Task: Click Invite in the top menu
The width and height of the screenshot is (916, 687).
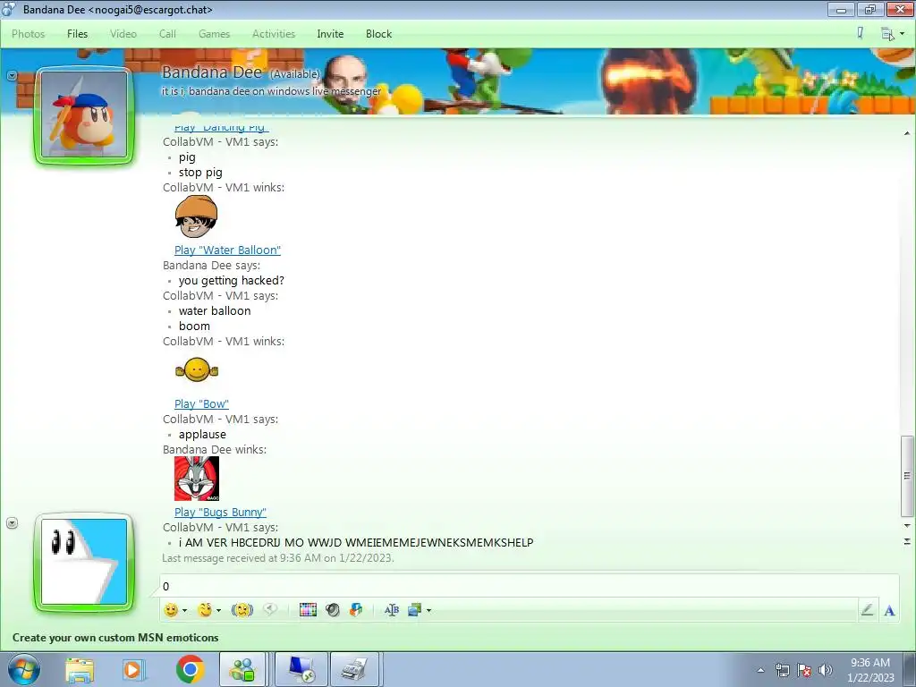Action: pos(330,34)
